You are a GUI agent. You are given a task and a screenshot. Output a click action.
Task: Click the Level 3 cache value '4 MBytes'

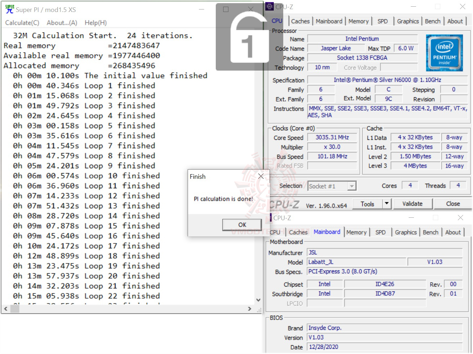click(415, 166)
